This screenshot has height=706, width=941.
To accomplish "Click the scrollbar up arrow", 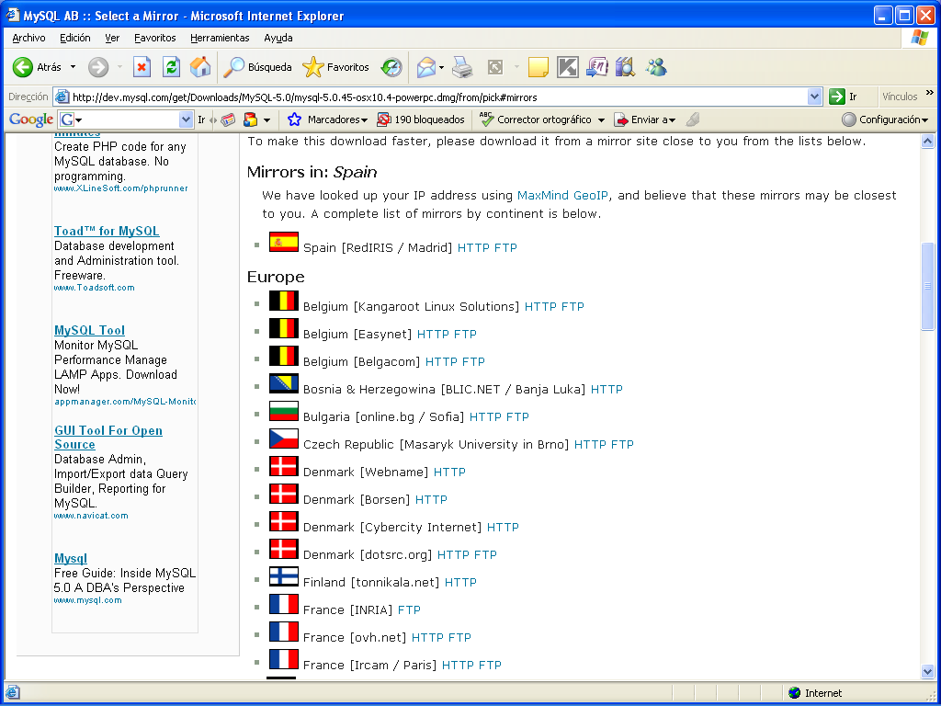I will (927, 142).
